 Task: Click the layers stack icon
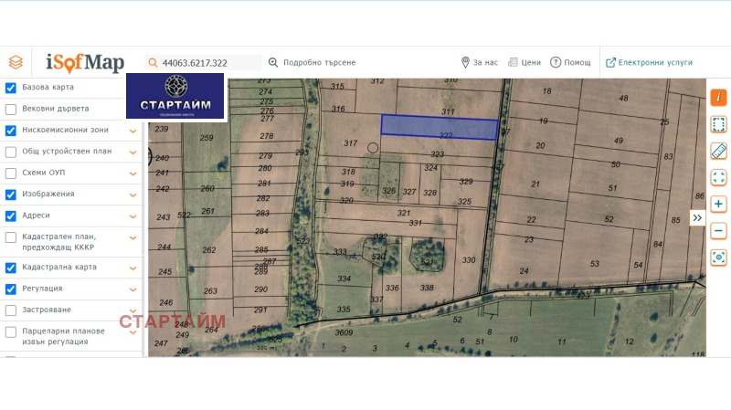(x=16, y=62)
